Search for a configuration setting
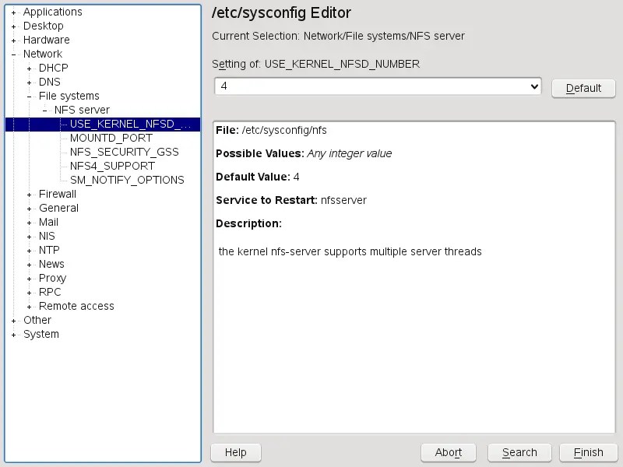623x467 pixels. [519, 452]
